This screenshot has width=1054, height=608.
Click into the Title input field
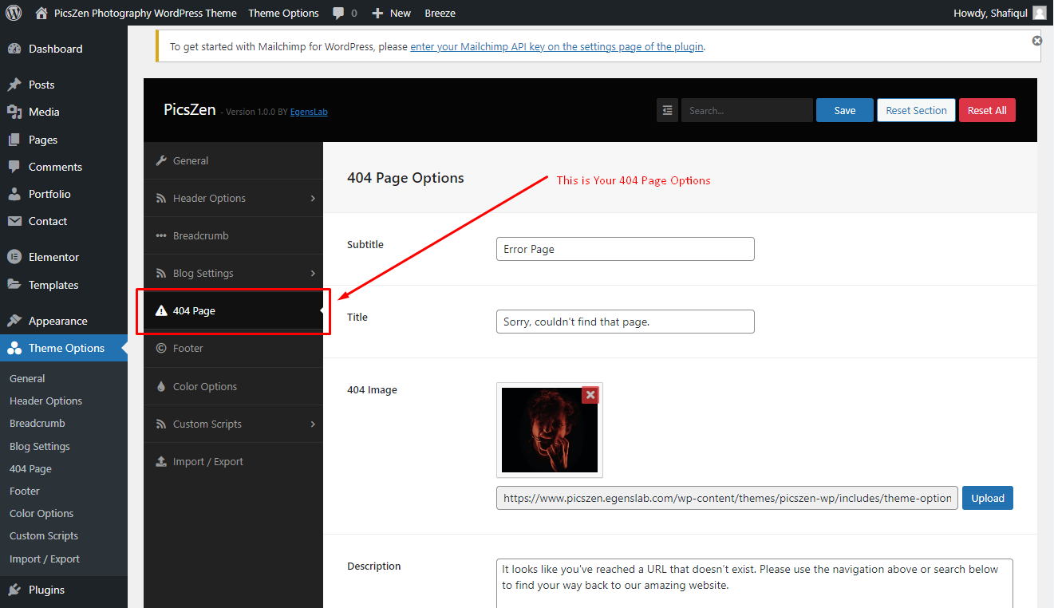[626, 322]
